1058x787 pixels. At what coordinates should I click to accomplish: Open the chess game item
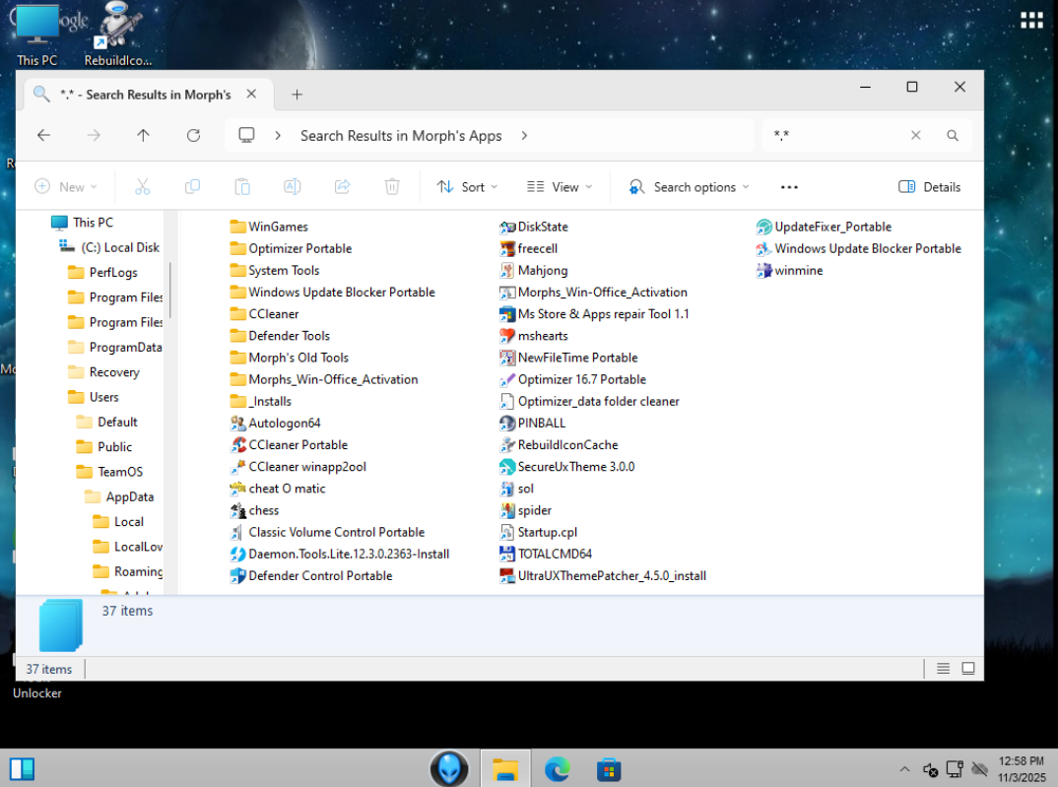point(263,510)
